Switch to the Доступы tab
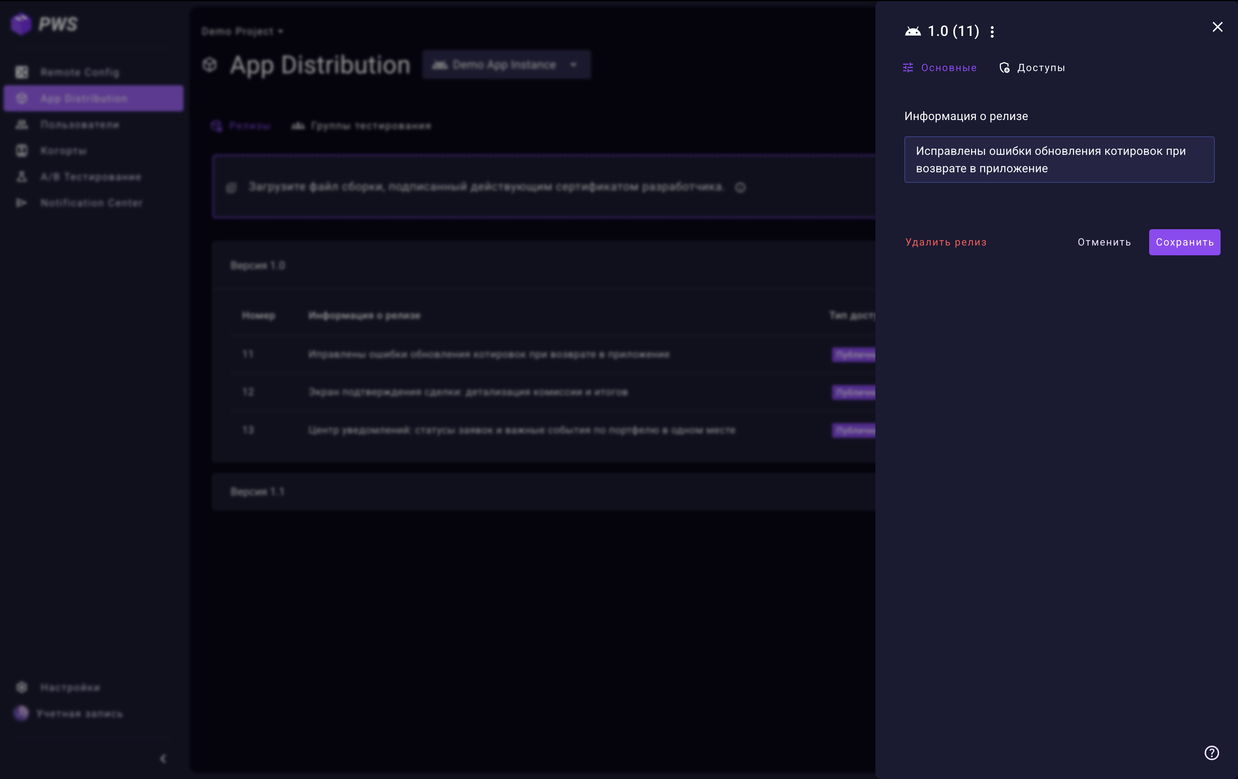Viewport: 1238px width, 779px height. (x=1032, y=68)
